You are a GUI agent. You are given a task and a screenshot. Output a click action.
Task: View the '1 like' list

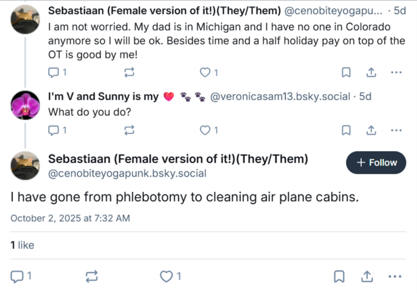click(22, 245)
